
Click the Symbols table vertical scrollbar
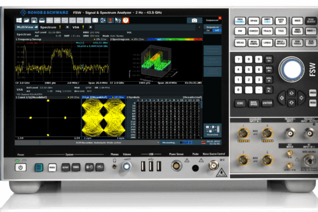tap(201, 120)
